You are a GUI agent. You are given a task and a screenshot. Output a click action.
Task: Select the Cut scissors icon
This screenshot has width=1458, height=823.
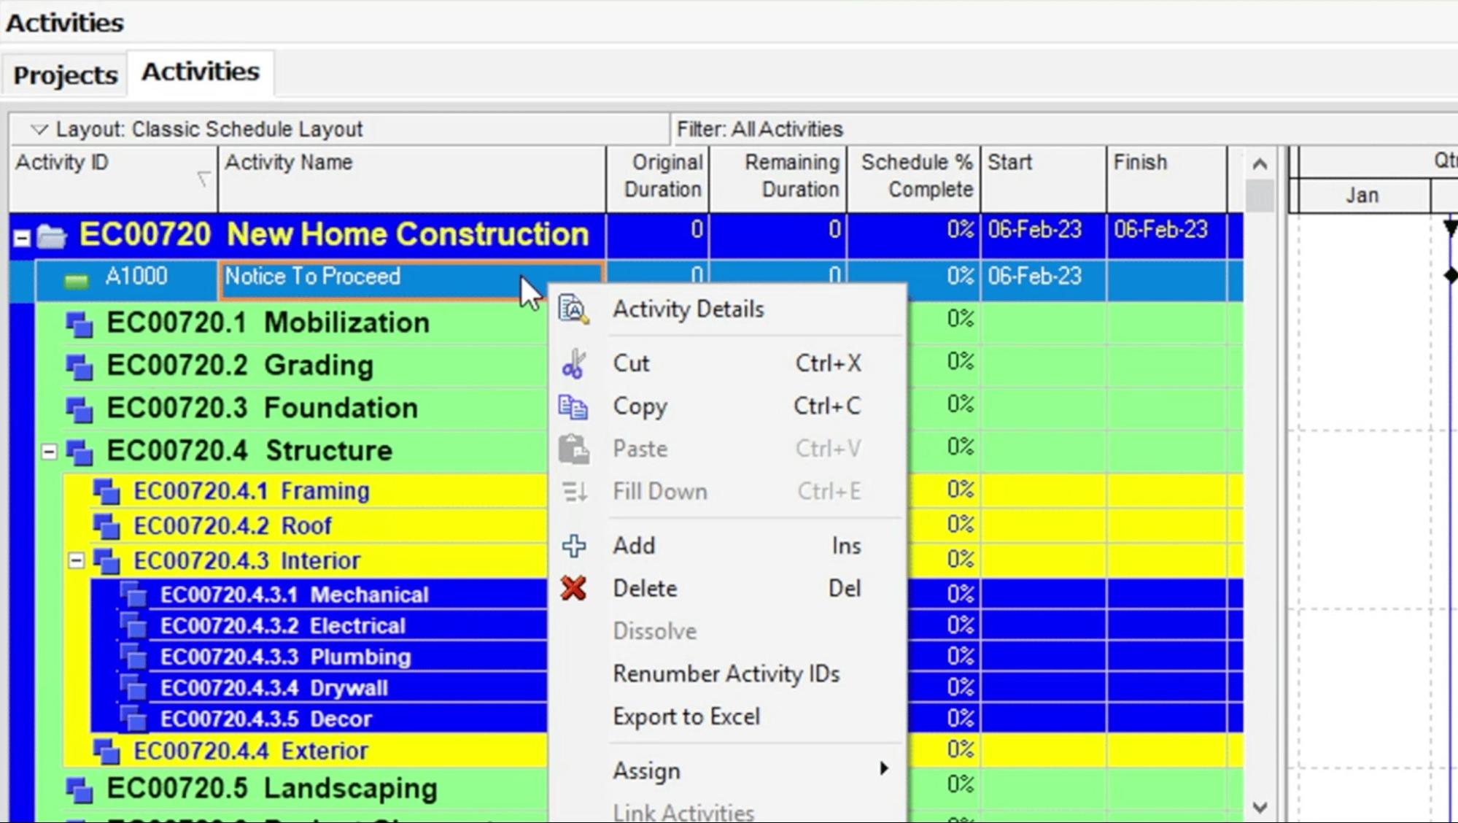point(573,363)
